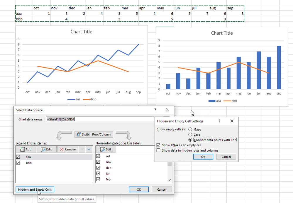
Task: Uncheck the nov category checkbox
Action: 98,162
